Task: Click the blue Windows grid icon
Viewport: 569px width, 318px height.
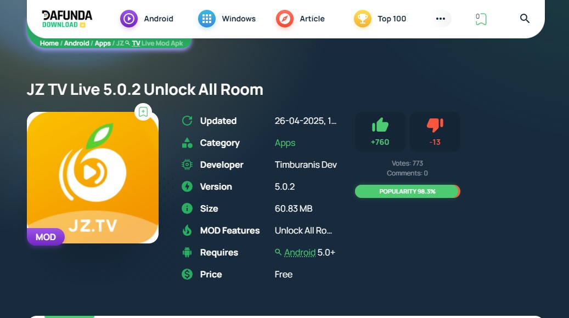Action: pyautogui.click(x=207, y=19)
